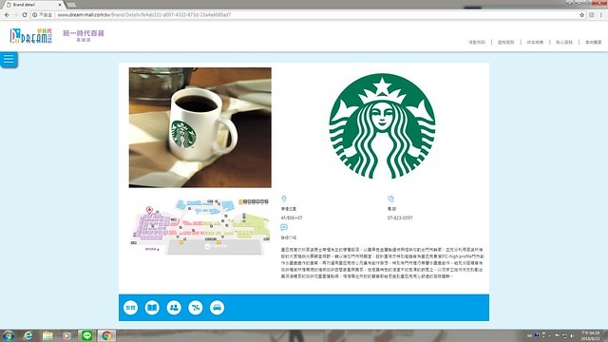Close the Brand detail tab
This screenshot has width=608, height=342.
pos(60,5)
